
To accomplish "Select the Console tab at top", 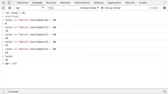I will point(37,3).
